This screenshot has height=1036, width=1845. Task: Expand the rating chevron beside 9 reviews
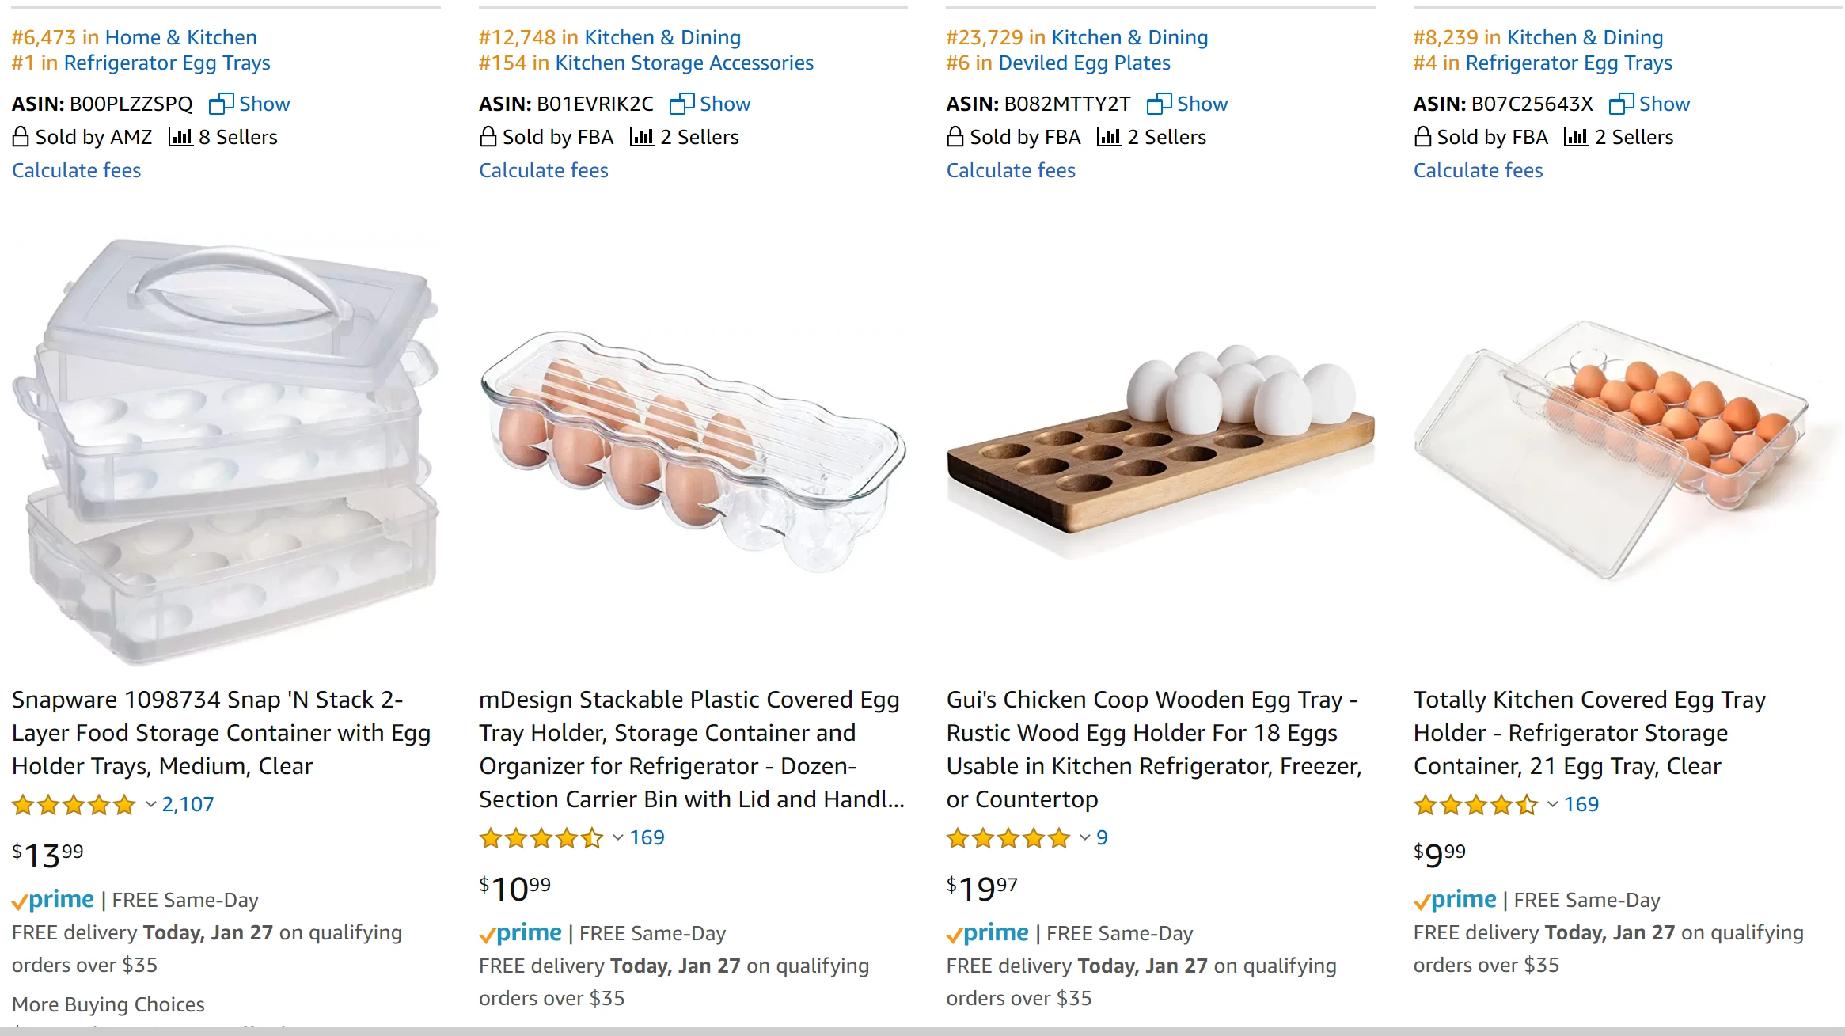tap(1085, 838)
